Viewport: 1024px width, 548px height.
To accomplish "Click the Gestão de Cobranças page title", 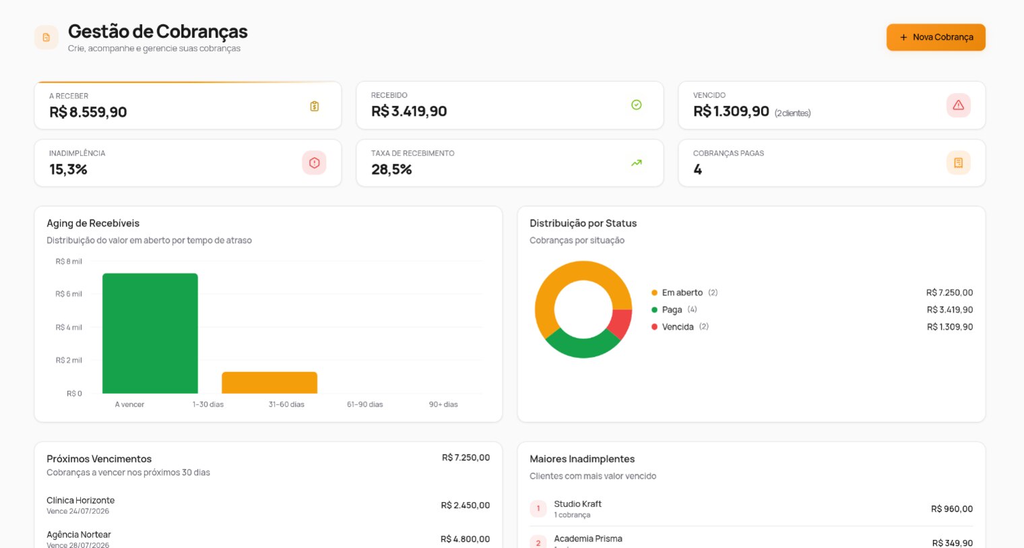I will coord(158,32).
